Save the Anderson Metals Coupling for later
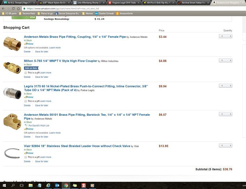Image resolution: width=246 pixels, height=189 pixels. click(42, 52)
